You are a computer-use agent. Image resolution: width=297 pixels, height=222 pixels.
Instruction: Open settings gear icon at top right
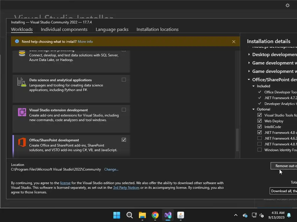(287, 5)
